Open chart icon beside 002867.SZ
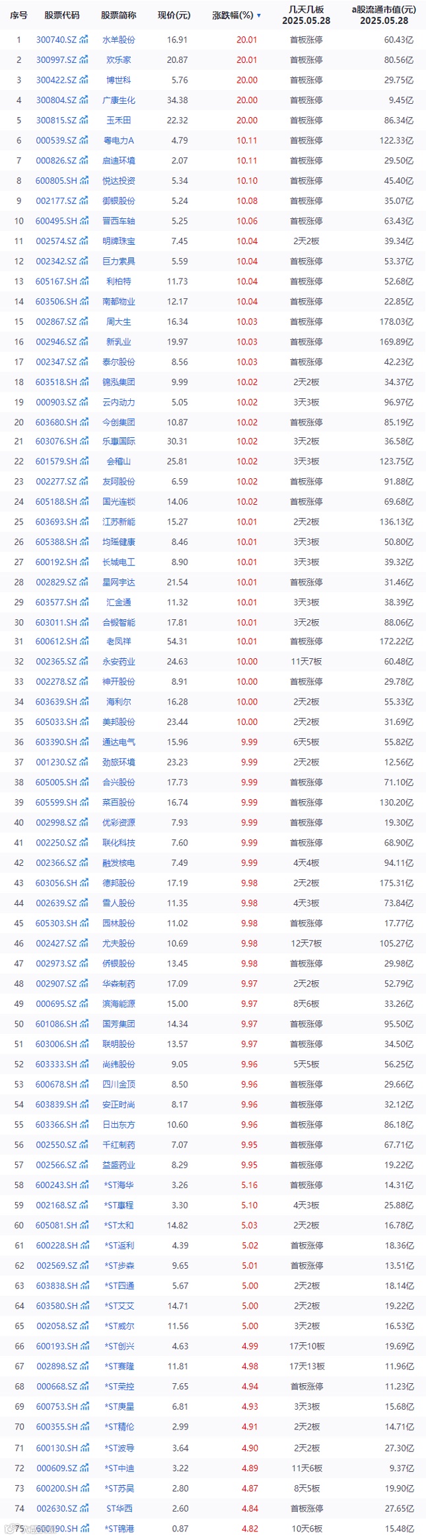Viewport: 426px width, 1538px height. pos(84,321)
